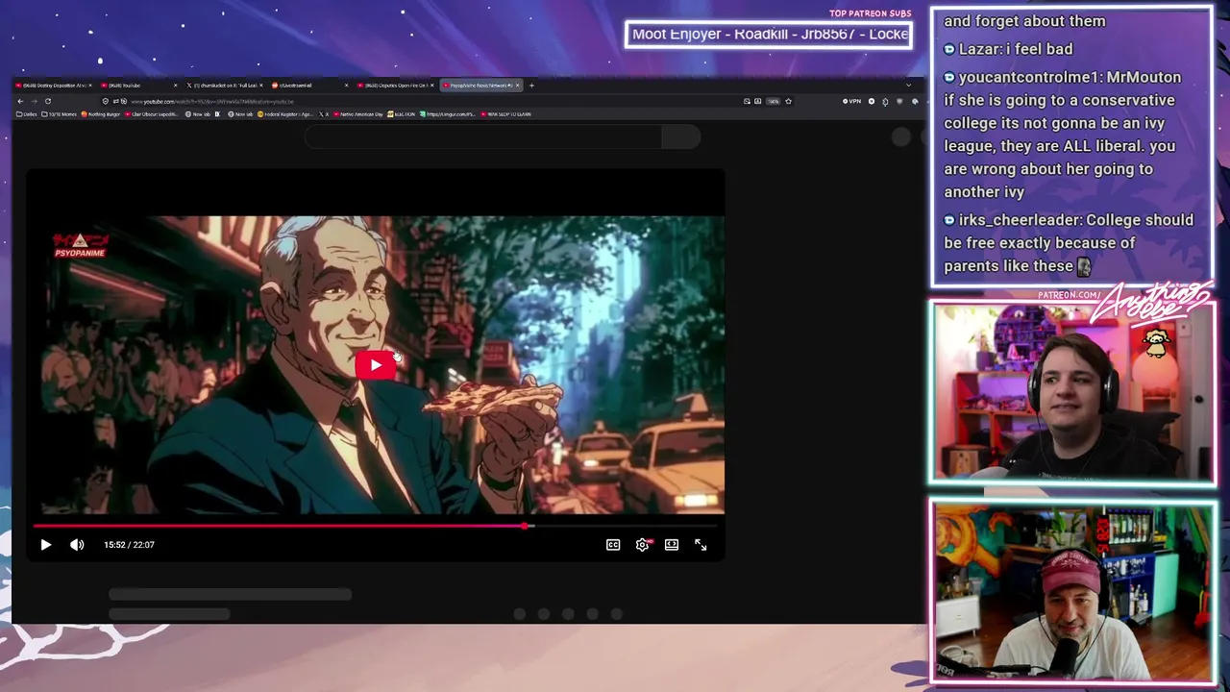Image resolution: width=1230 pixels, height=692 pixels.
Task: Expand the tab list chevron dropdown
Action: coord(909,86)
